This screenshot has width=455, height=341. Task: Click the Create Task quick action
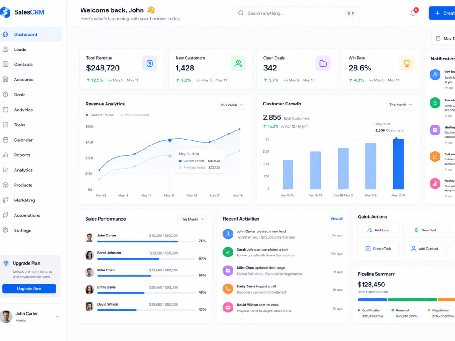pos(379,249)
